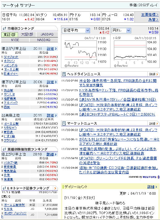Open the オーエム製作所 link in E*トレード ranking

tap(14, 205)
